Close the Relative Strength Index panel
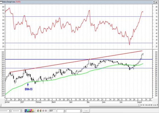The image size is (159, 113). (156, 2)
